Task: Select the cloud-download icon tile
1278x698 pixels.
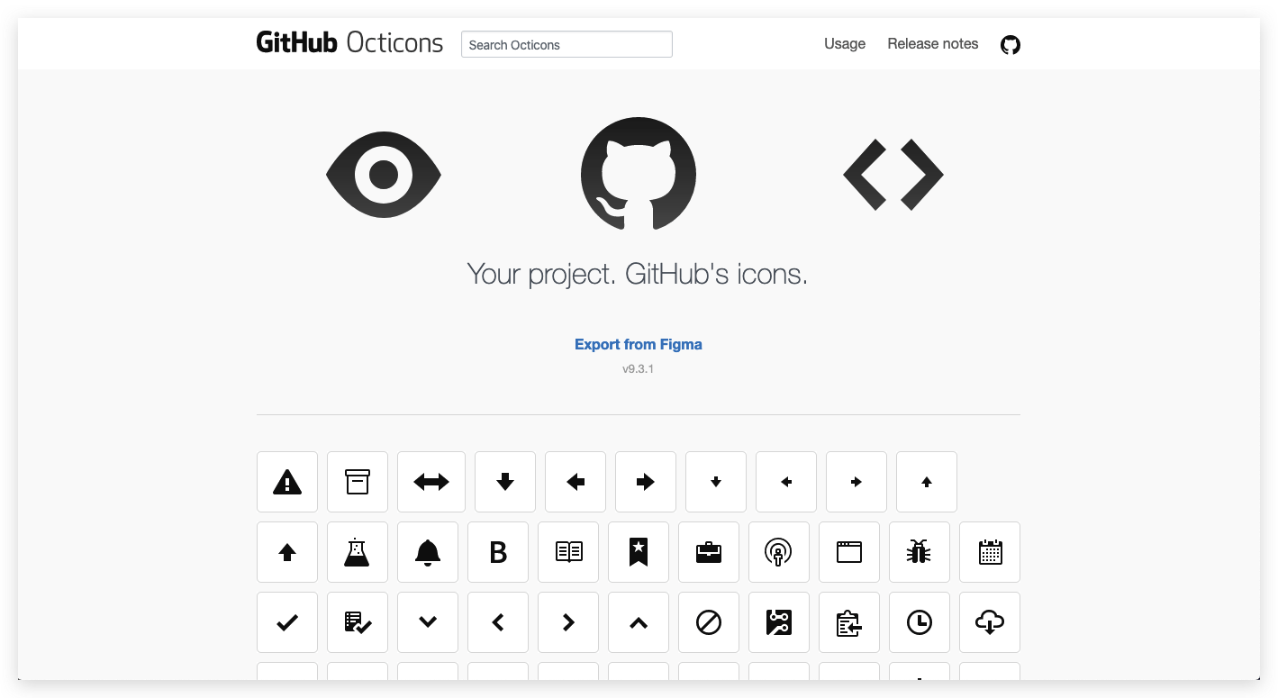Action: pos(990,622)
